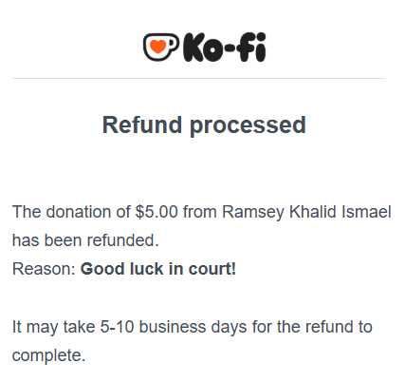Click the words "business days"
The width and height of the screenshot is (405, 382).
point(193,328)
